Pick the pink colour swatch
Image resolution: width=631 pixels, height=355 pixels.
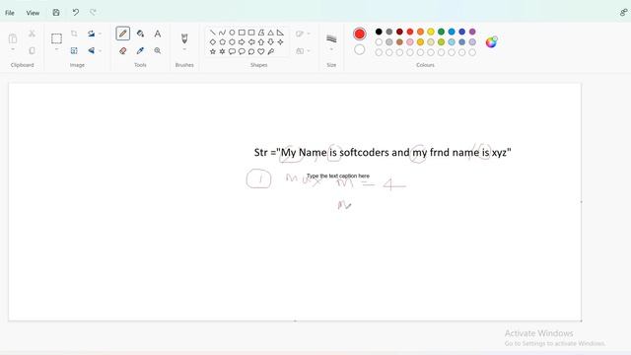coord(410,41)
